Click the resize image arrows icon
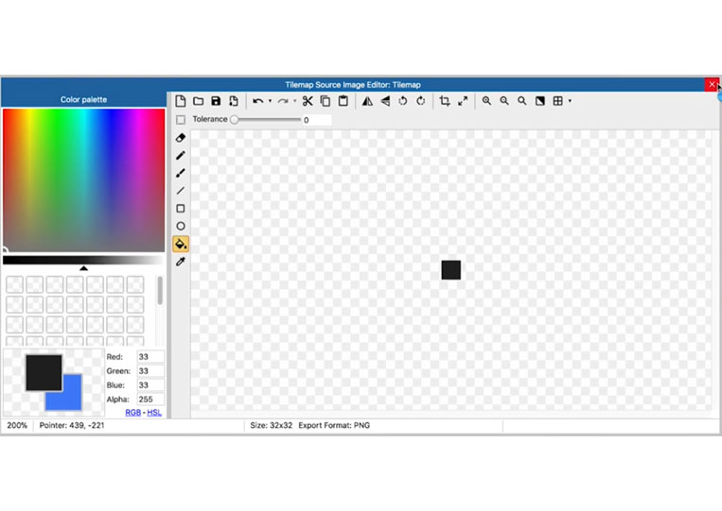The width and height of the screenshot is (722, 511). [x=463, y=101]
